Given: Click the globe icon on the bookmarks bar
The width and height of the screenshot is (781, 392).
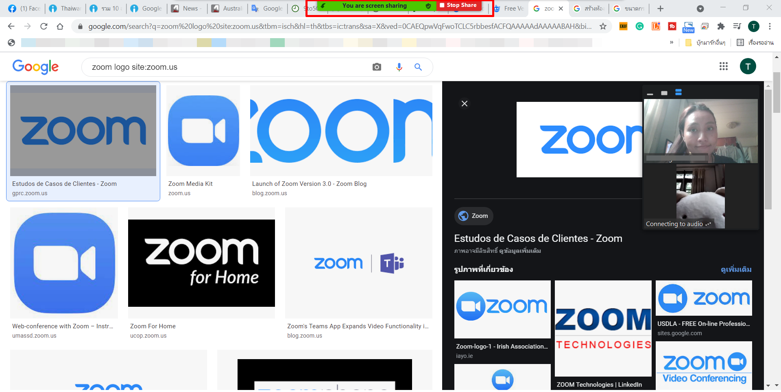Looking at the screenshot, I should pos(11,43).
